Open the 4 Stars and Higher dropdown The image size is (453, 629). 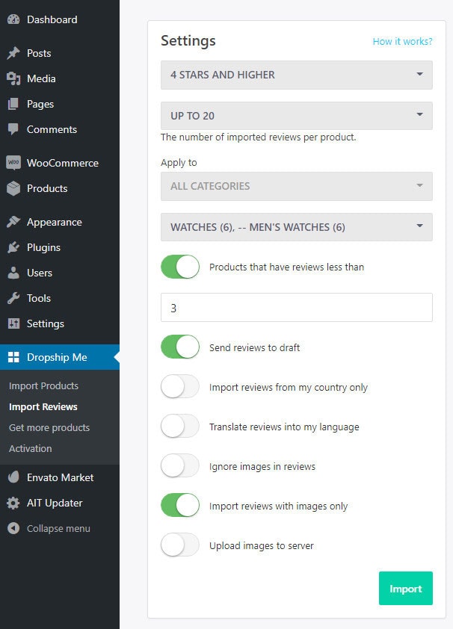click(297, 75)
